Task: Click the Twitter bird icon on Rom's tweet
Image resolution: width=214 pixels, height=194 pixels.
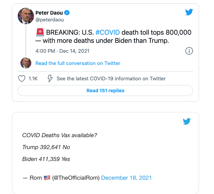Action: [186, 121]
